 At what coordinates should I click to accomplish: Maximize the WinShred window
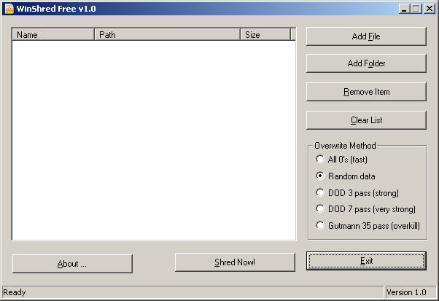tap(416, 9)
